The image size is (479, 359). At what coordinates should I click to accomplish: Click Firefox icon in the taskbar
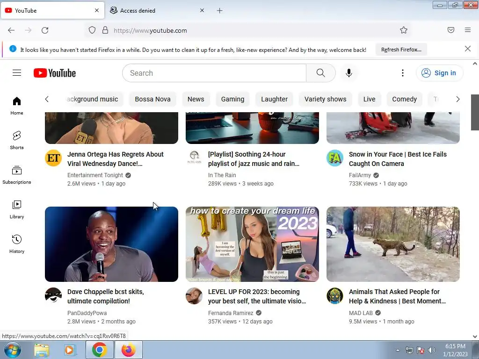point(128,350)
